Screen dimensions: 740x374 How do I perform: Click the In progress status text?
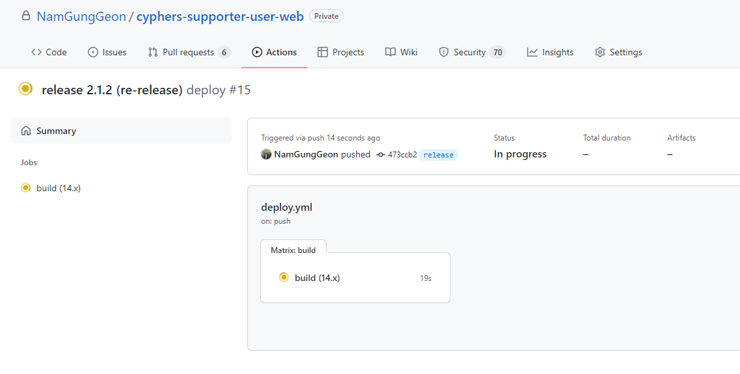click(520, 154)
